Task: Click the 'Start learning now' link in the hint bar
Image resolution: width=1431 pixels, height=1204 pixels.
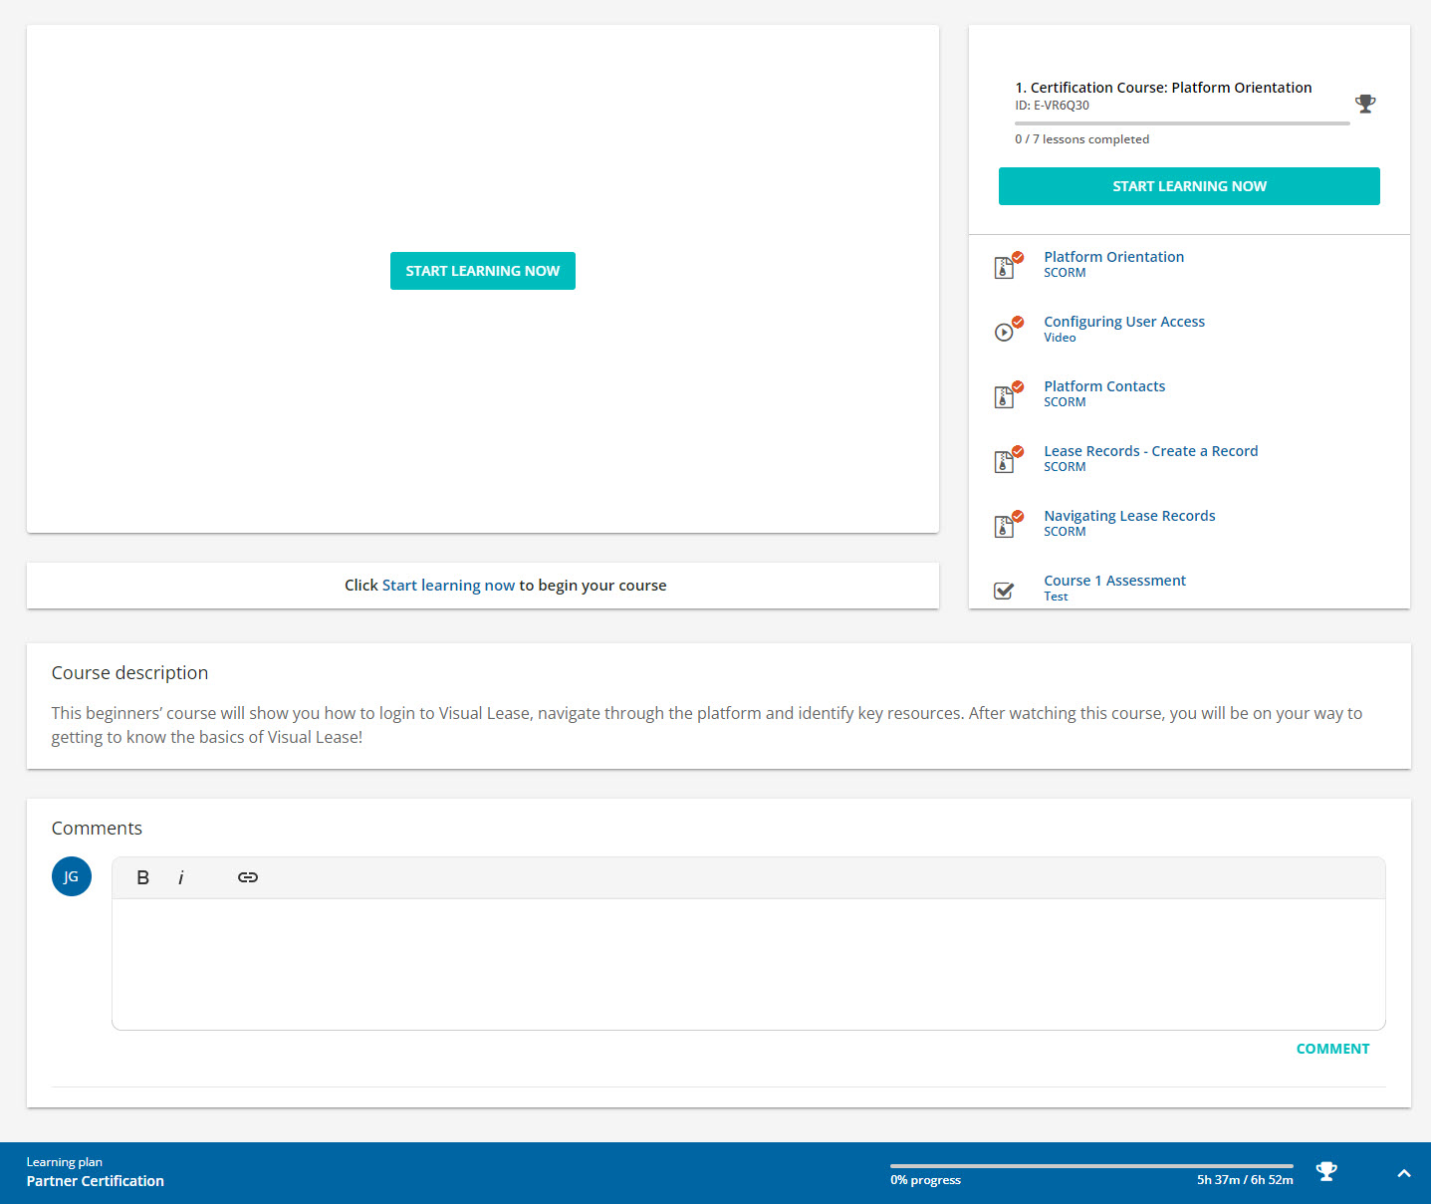Action: (x=449, y=586)
